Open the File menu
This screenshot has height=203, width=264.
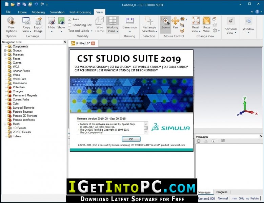pos(8,12)
